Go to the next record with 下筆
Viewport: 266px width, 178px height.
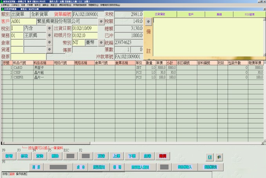132,156
